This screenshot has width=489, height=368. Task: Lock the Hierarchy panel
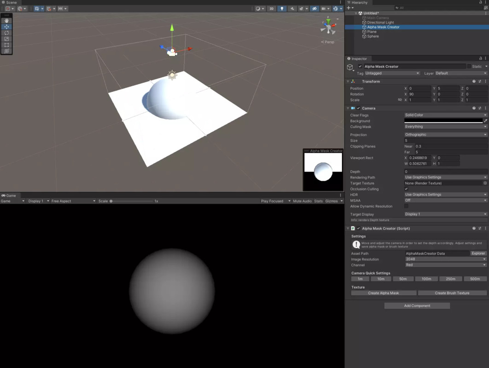pos(481,2)
